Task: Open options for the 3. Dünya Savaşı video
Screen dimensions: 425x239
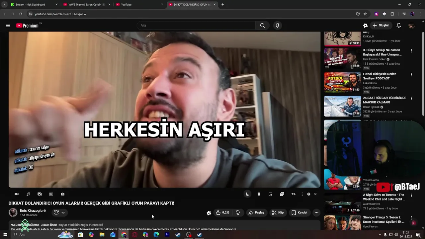Action: click(x=411, y=51)
